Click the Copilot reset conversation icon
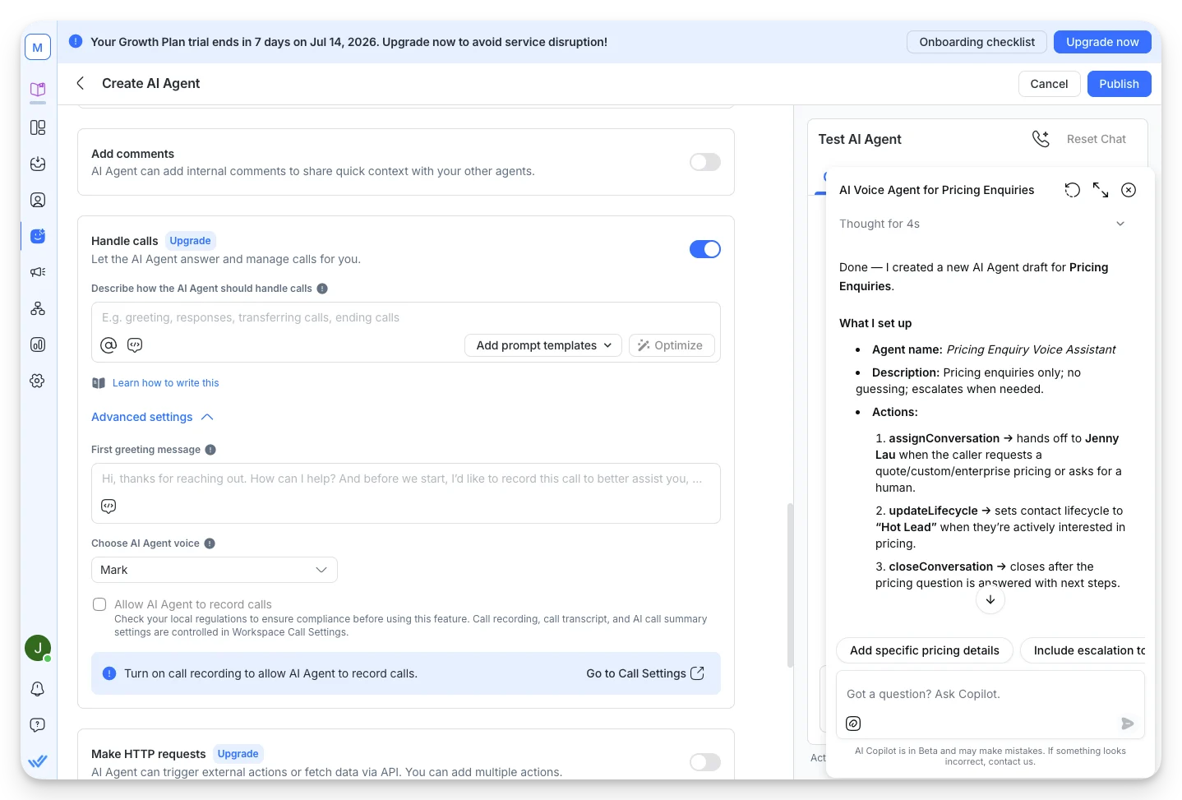This screenshot has width=1182, height=800. point(1073,190)
